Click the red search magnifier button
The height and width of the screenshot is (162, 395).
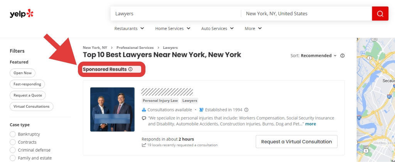tap(380, 13)
